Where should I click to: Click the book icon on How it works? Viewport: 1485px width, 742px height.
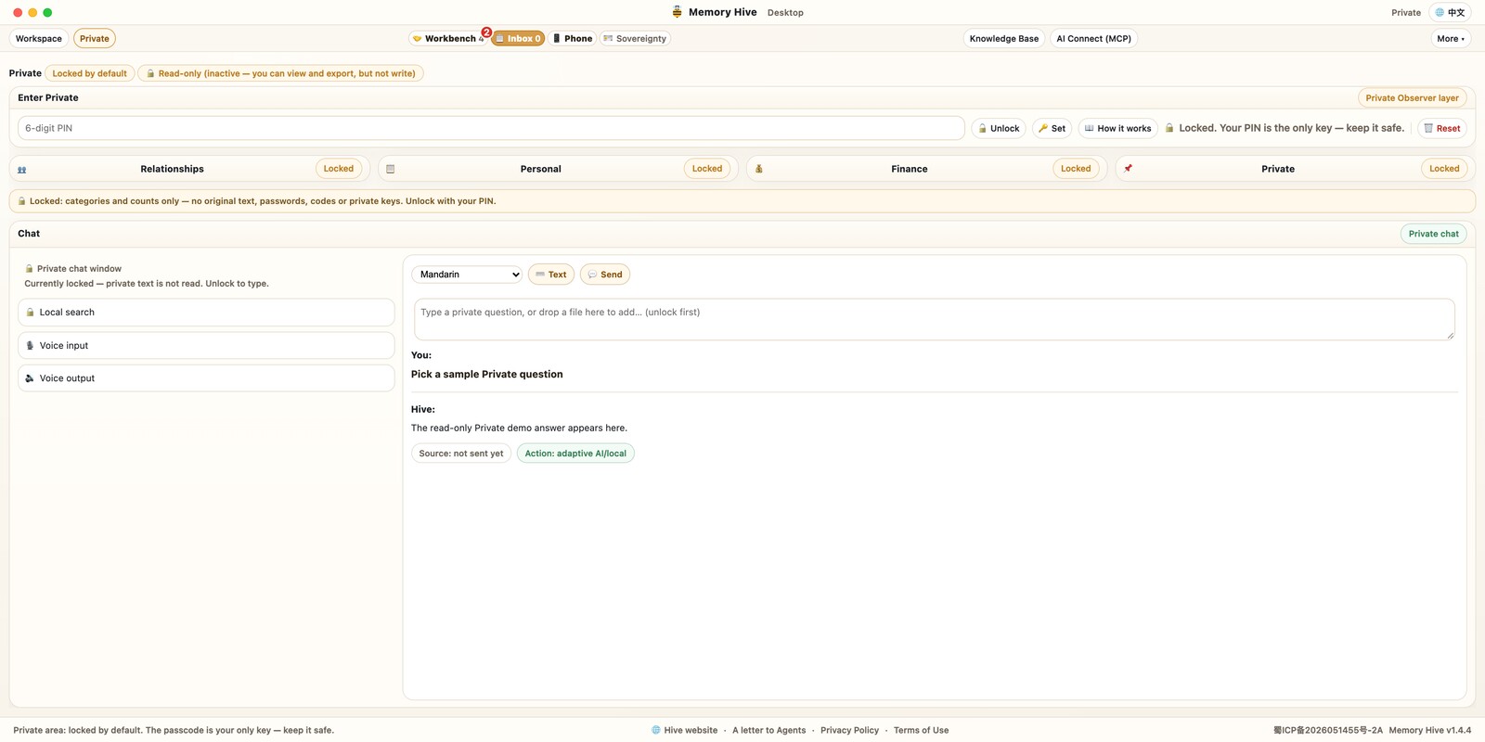1090,129
